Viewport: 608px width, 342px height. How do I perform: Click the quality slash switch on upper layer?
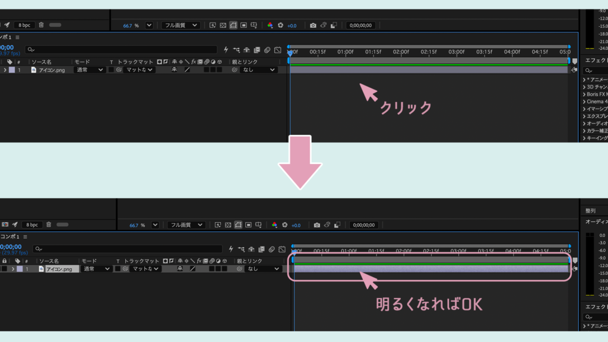pos(187,70)
